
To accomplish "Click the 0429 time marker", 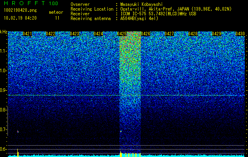I will 216,34.
